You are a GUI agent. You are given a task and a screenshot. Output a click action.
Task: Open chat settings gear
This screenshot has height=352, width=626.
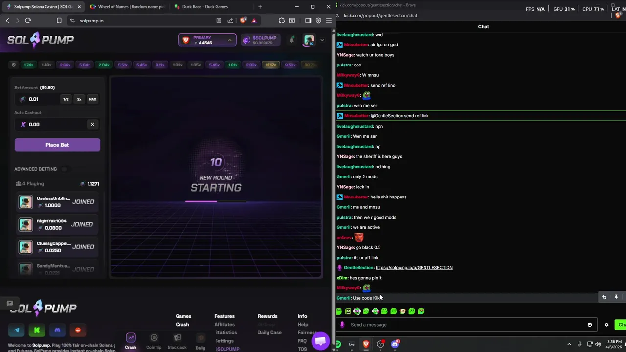click(607, 325)
